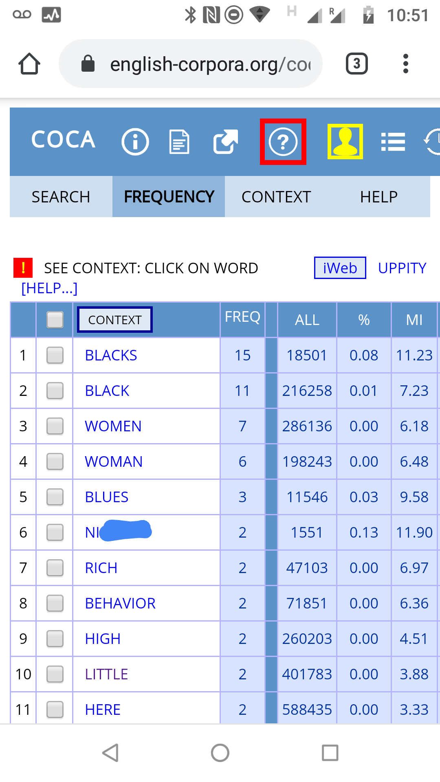Screen dimensions: 440x782
Task: Click the word BEHAVIOR to see context
Action: pos(120,603)
